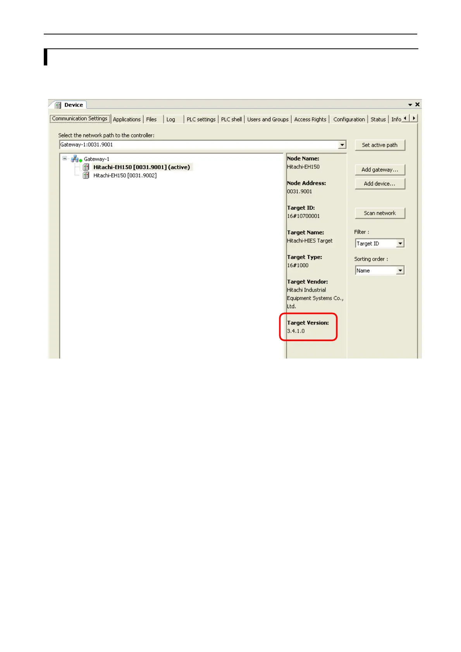Collapse the Gateway-1 tree node
Image resolution: width=461 pixels, height=652 pixels.
click(x=65, y=158)
